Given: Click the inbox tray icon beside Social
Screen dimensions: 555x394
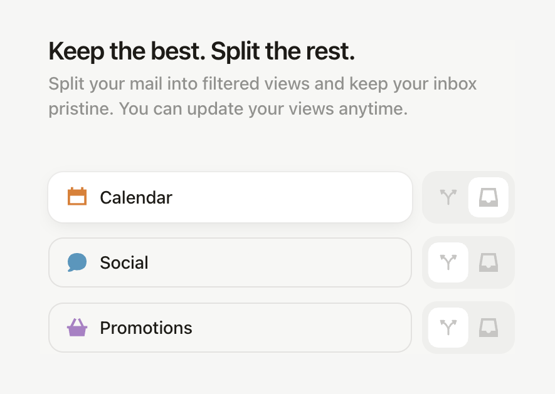Looking at the screenshot, I should coord(489,262).
